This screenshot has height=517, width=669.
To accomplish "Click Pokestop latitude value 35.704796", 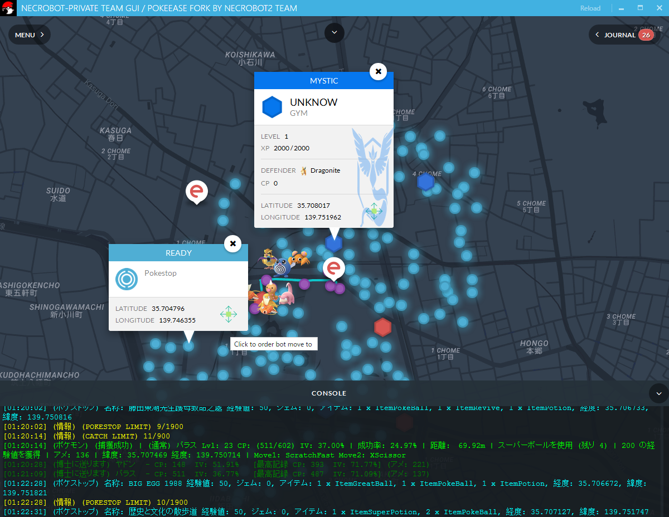I will coord(168,309).
